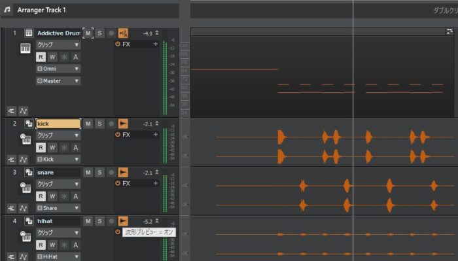Add an effect to snare FX bin
The width and height of the screenshot is (458, 261).
156,183
